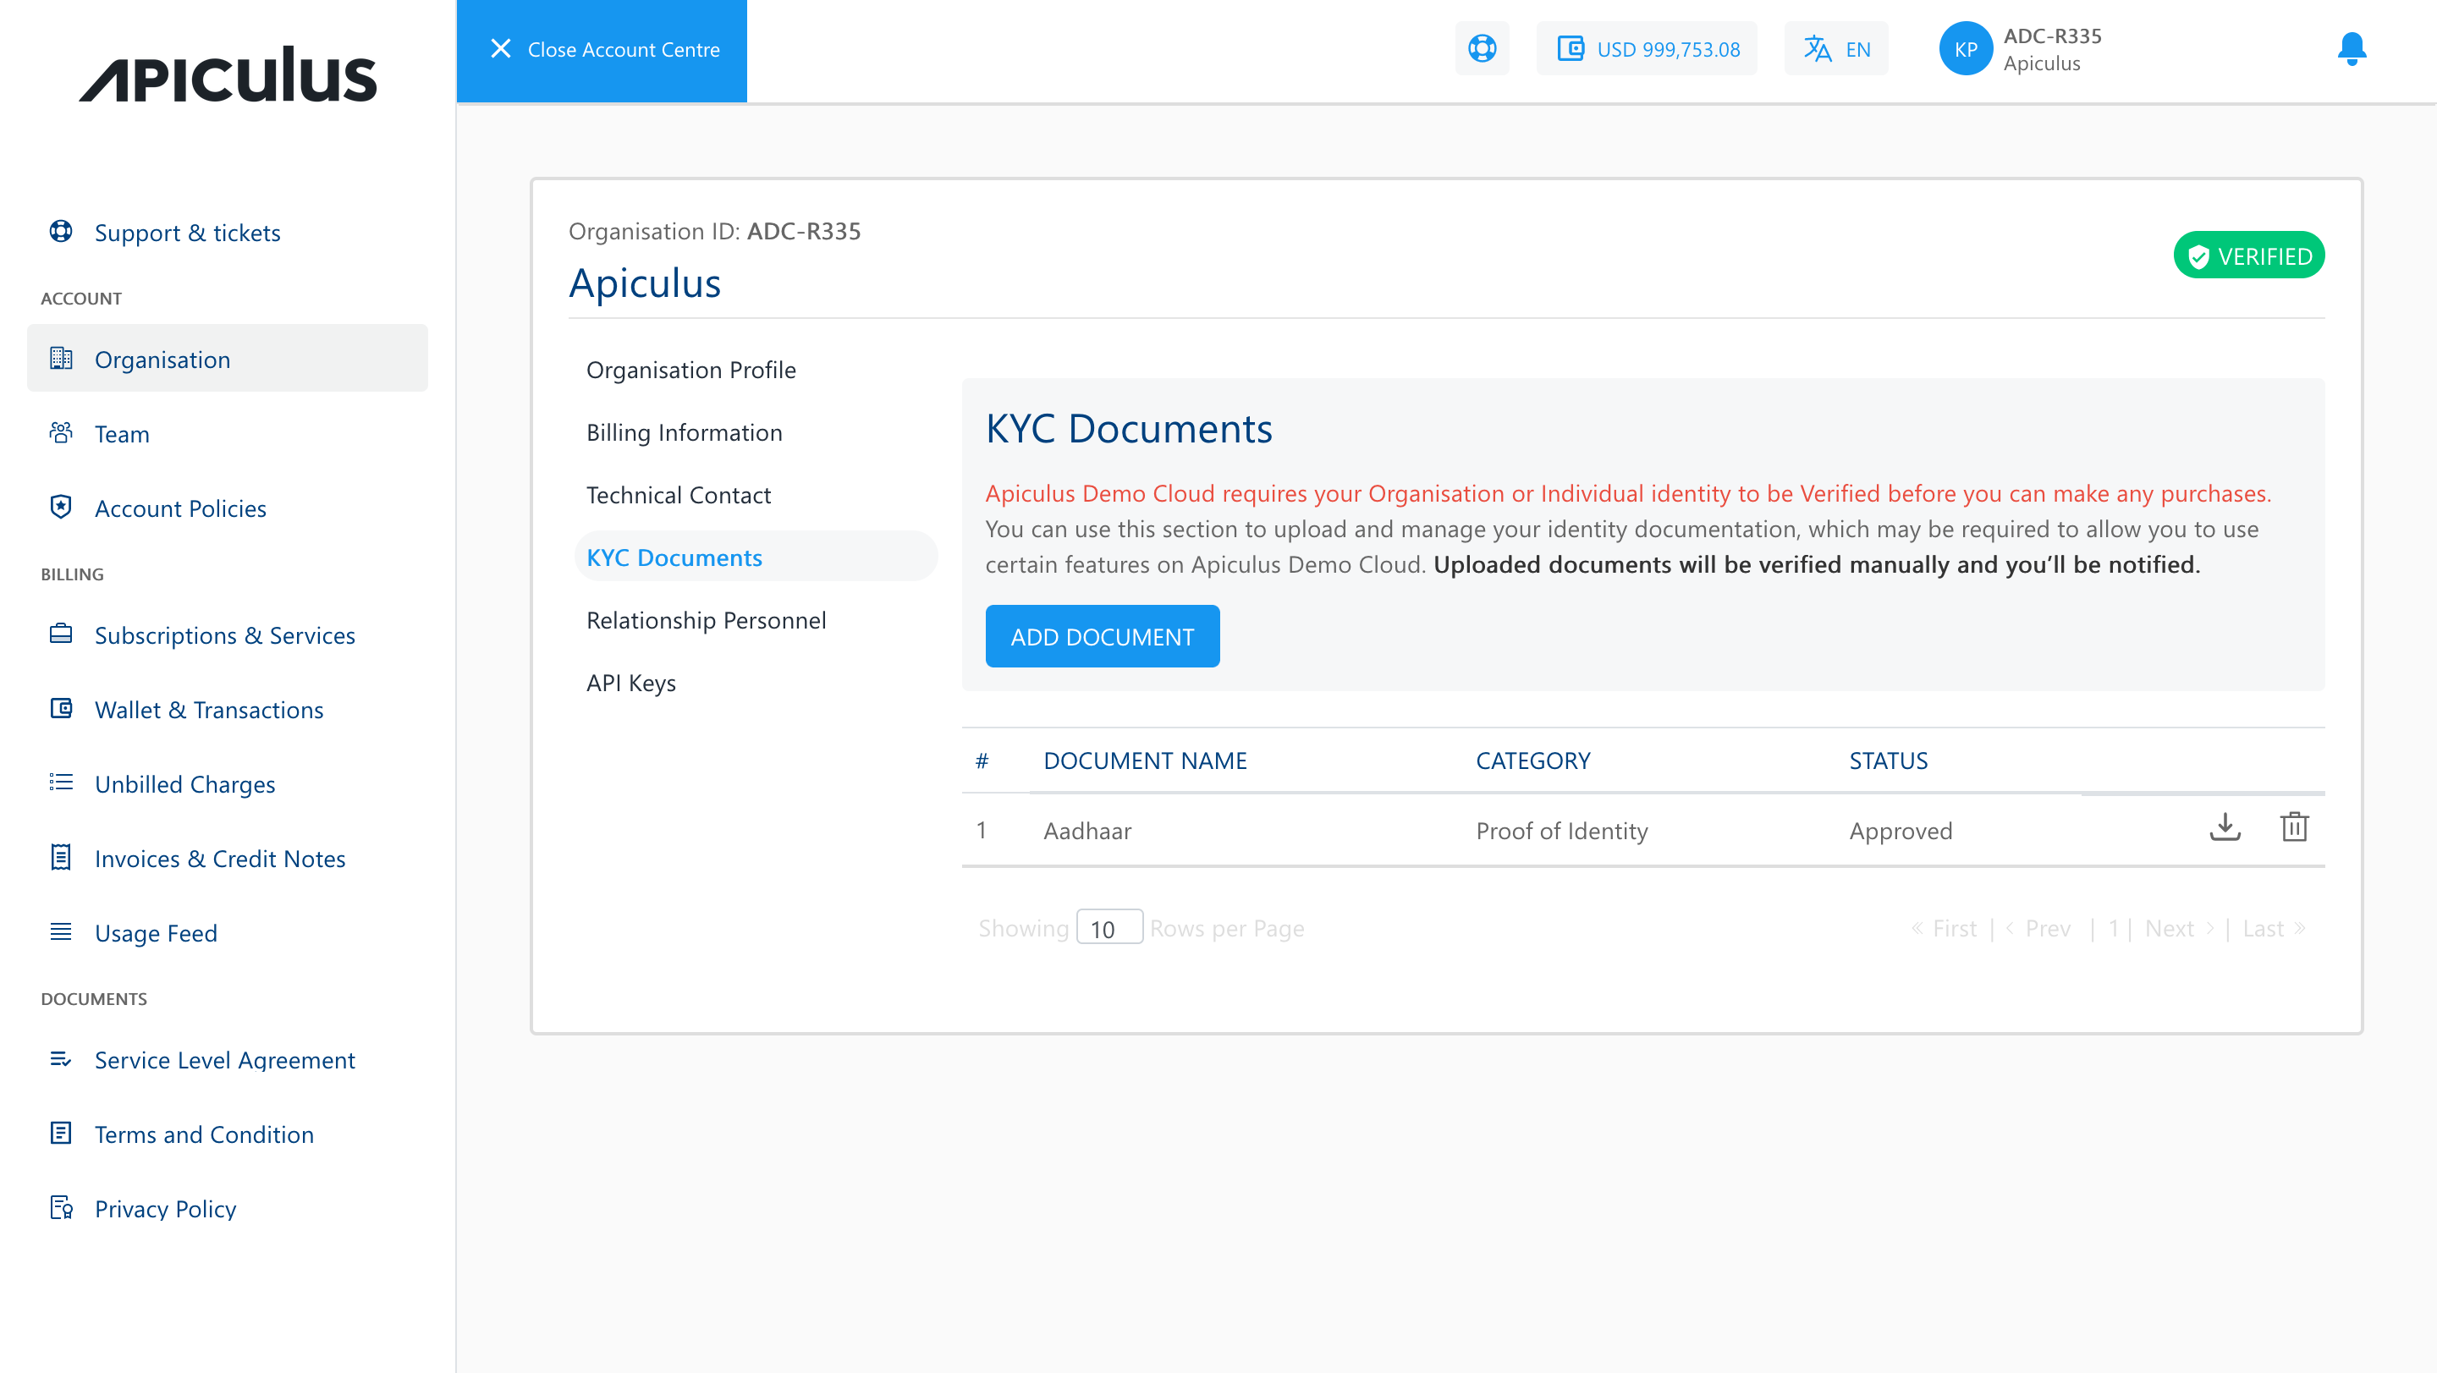Viewport: 2437px width, 1373px height.
Task: Open Service Level Agreement document
Action: tap(225, 1060)
